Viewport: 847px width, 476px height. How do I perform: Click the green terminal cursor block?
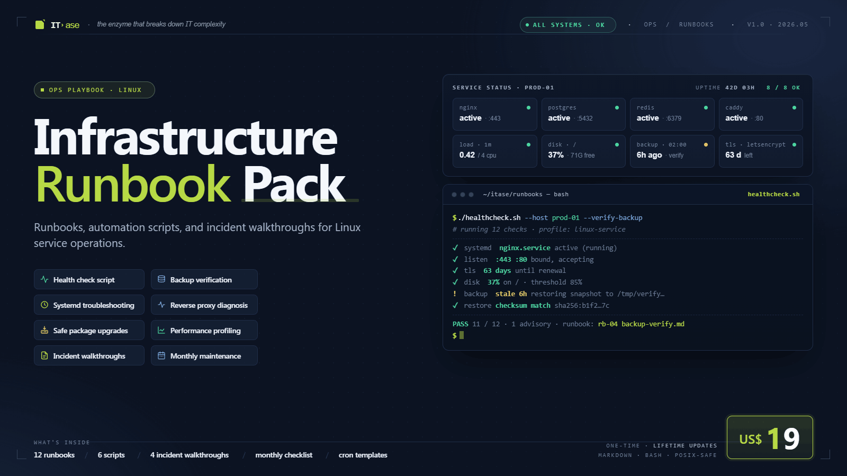[x=462, y=335]
